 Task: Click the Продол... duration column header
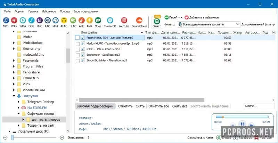click(x=224, y=33)
